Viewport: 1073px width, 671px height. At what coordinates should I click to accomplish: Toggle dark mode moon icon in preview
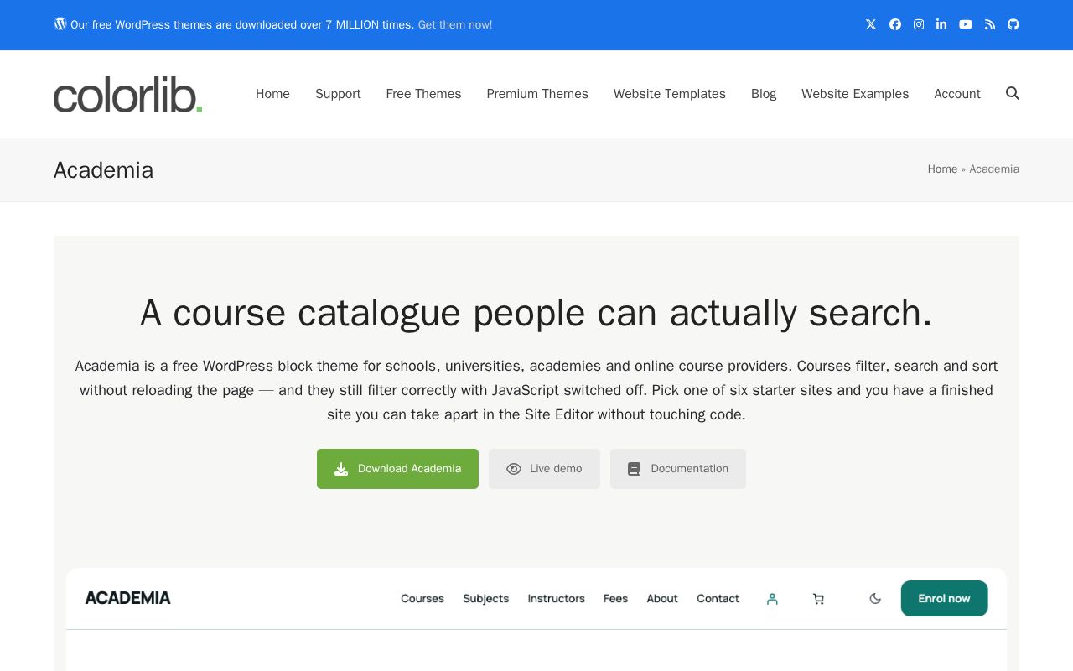tap(875, 598)
